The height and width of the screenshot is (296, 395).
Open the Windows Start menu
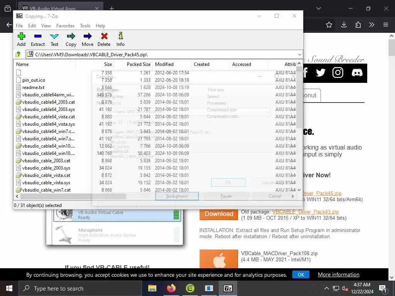(9, 288)
